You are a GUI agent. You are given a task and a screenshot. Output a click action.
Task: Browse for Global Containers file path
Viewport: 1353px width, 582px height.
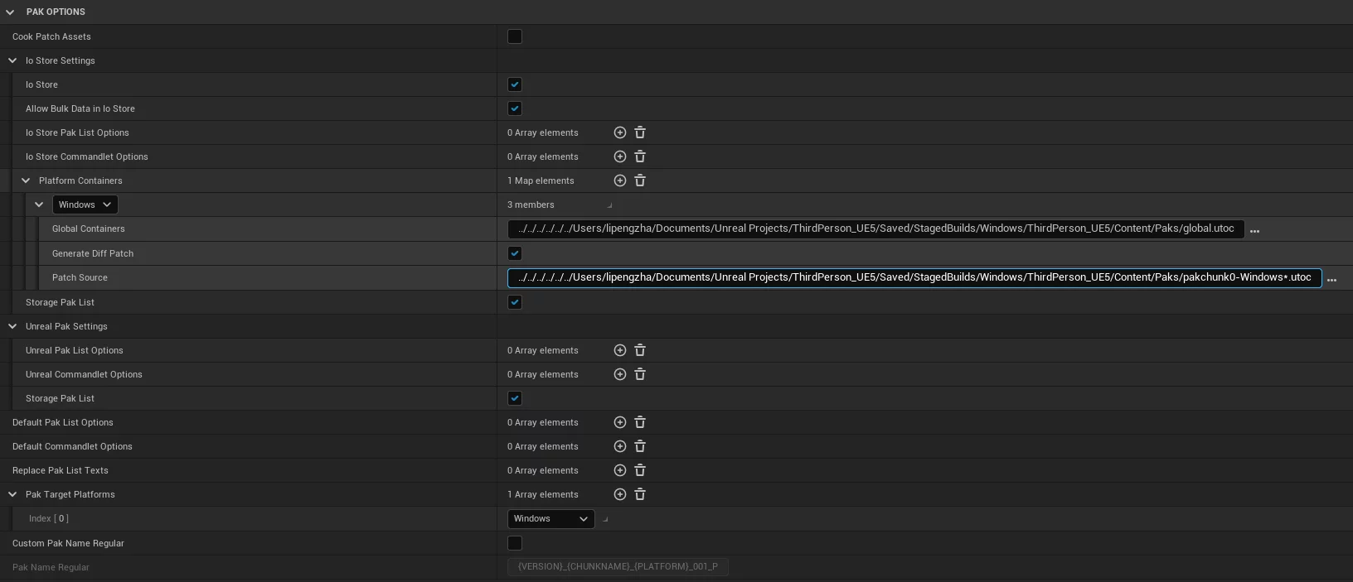[x=1254, y=230]
